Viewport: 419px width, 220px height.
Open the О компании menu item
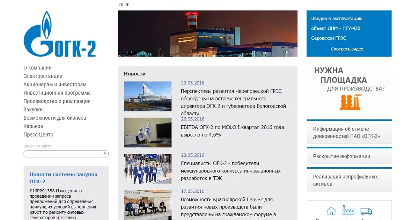coord(37,67)
